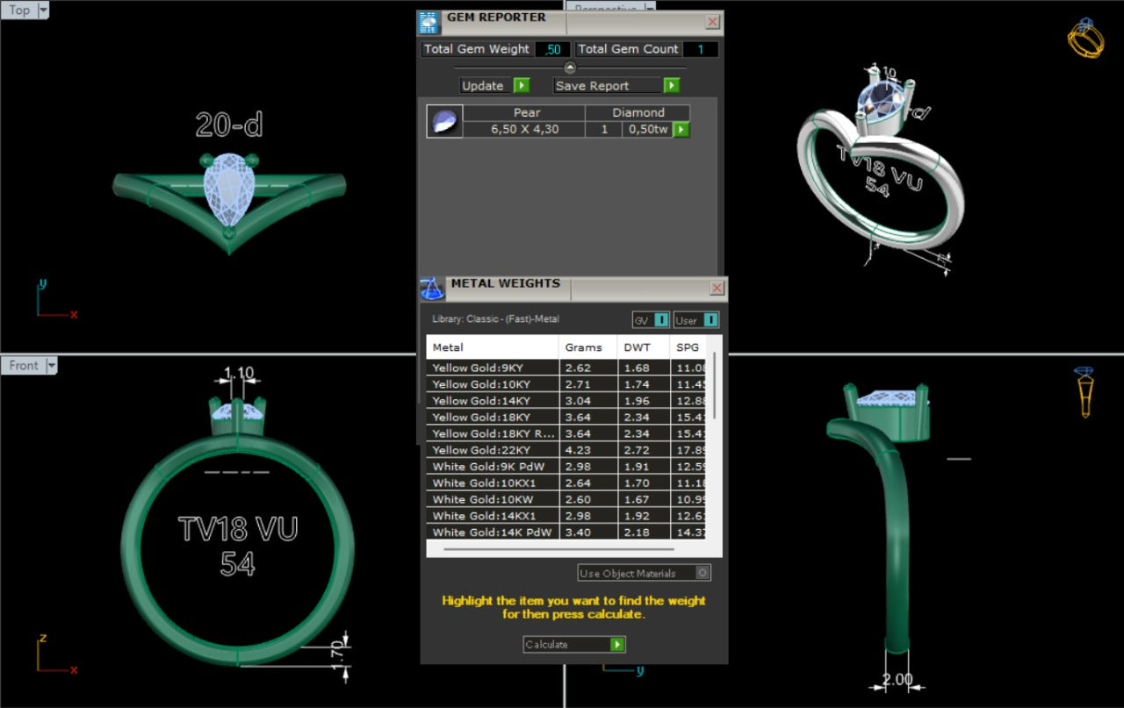Select the Yellow Gold:9KY row
The image size is (1124, 708).
coord(567,368)
